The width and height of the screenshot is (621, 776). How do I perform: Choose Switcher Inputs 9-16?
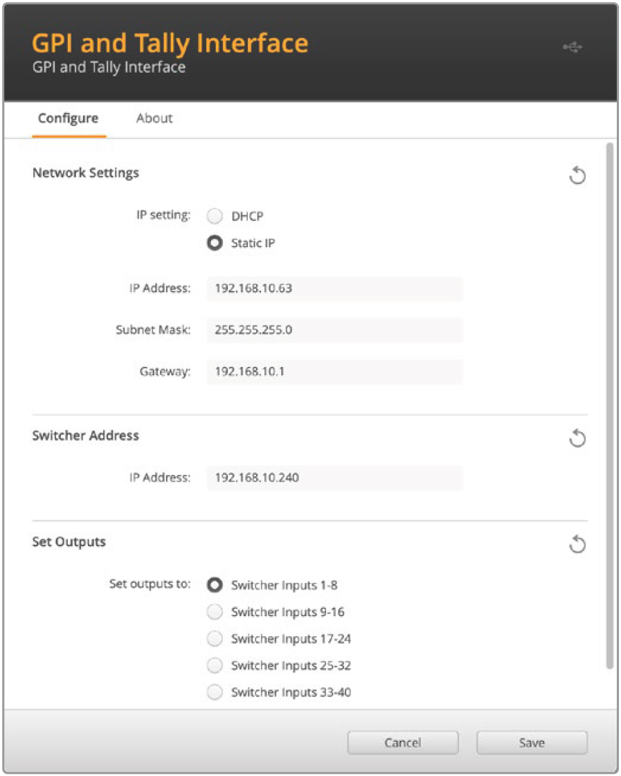tap(215, 612)
